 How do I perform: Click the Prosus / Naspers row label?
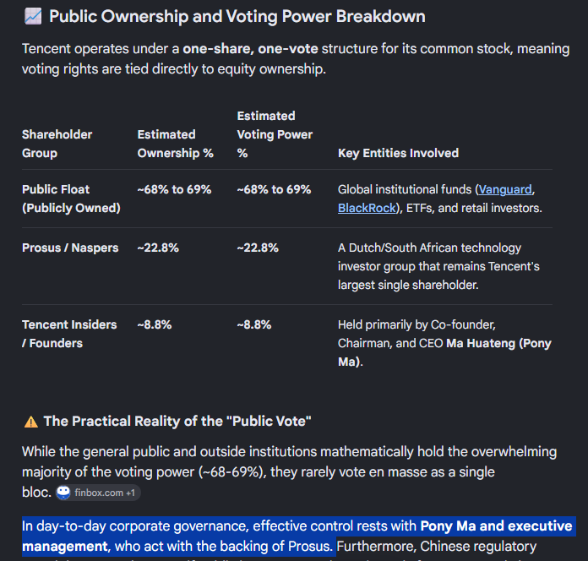coord(70,248)
